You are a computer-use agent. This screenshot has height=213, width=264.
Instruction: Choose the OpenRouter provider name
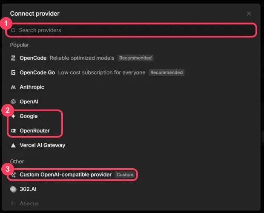click(x=34, y=131)
